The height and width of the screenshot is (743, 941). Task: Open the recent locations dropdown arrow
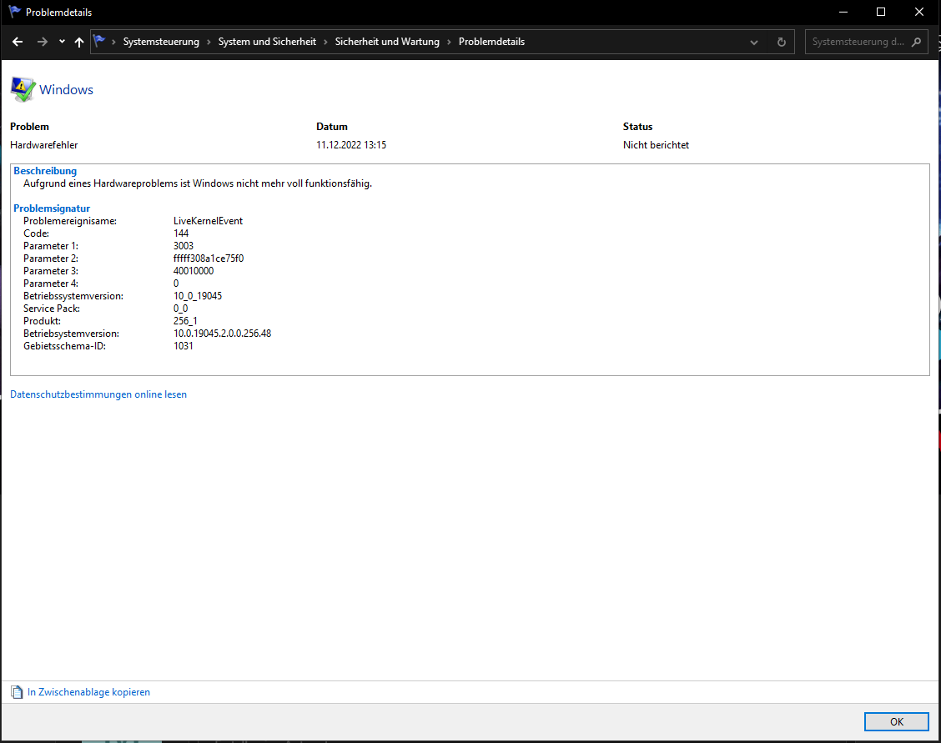pyautogui.click(x=62, y=42)
